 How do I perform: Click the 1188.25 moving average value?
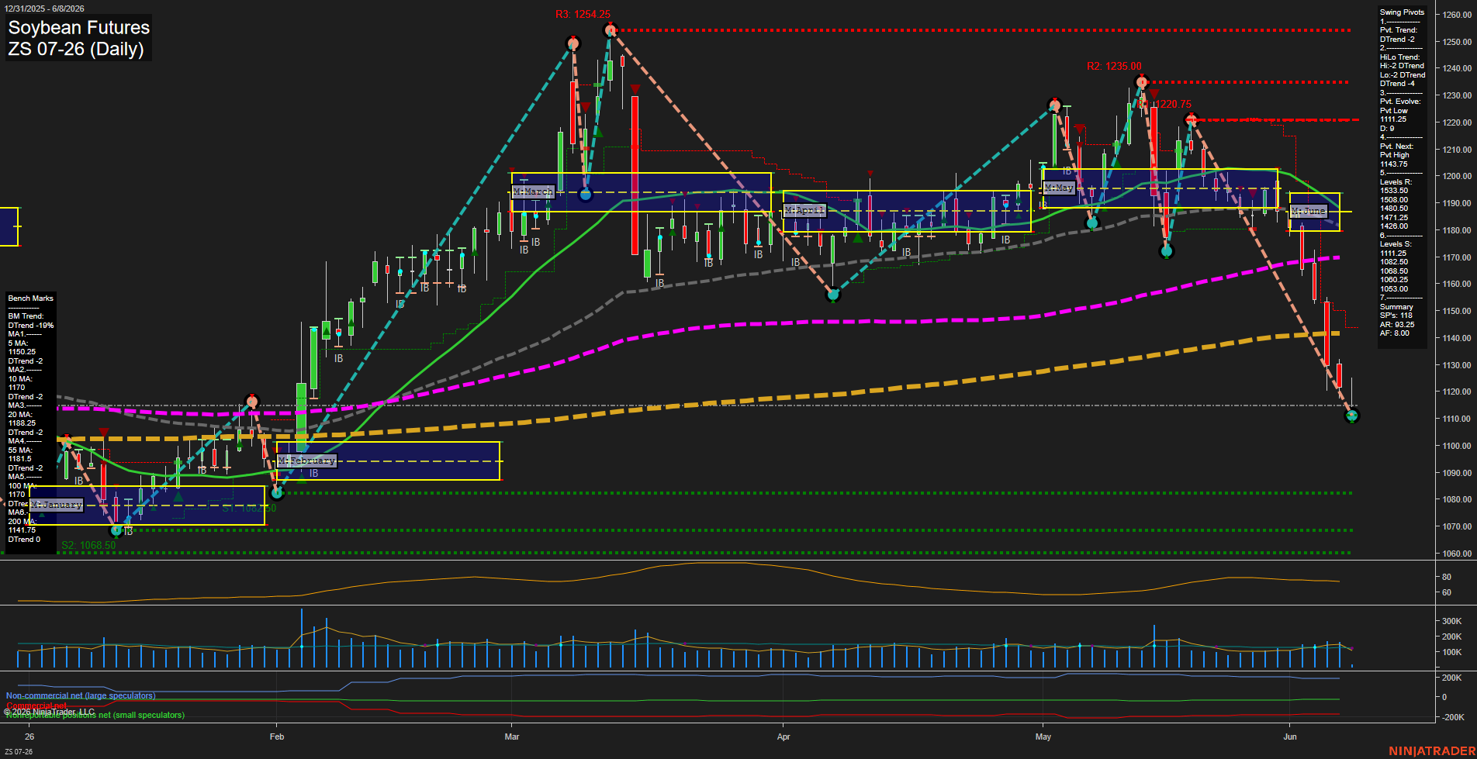(22, 423)
